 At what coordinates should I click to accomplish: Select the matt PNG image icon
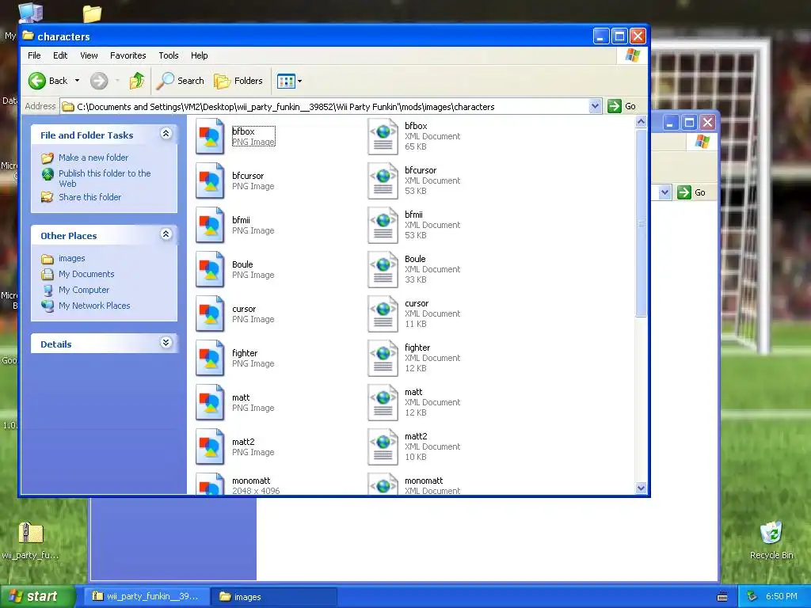pos(210,403)
